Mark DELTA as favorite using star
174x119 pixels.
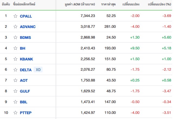pyautogui.click(x=15, y=70)
